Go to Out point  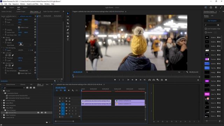tap(145, 80)
